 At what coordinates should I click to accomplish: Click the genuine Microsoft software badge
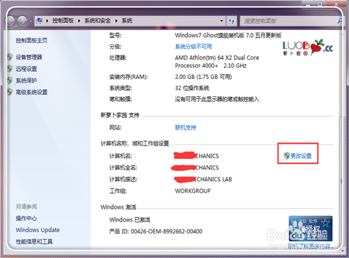(x=311, y=229)
